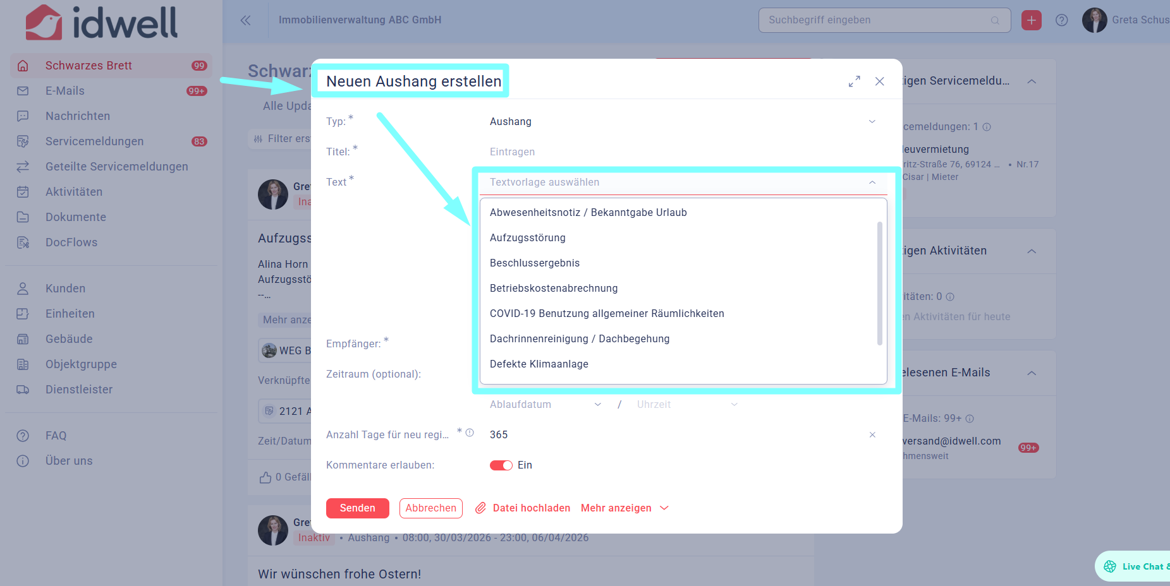The width and height of the screenshot is (1170, 586).
Task: Click the FAQ question icon in sidebar
Action: point(23,436)
